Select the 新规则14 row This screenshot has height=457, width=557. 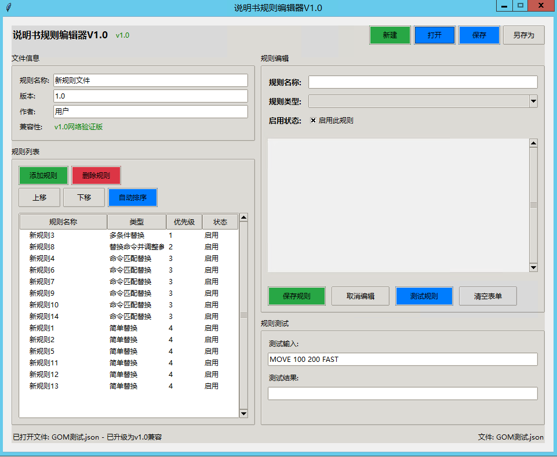[x=44, y=317]
